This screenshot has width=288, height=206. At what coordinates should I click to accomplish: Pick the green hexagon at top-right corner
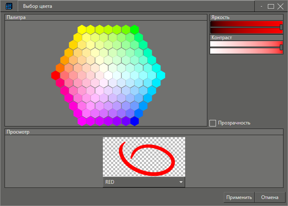pos(135,30)
